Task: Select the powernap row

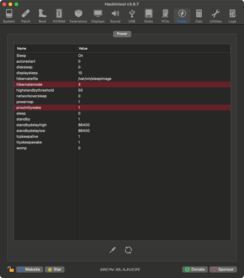Action: pyautogui.click(x=122, y=102)
